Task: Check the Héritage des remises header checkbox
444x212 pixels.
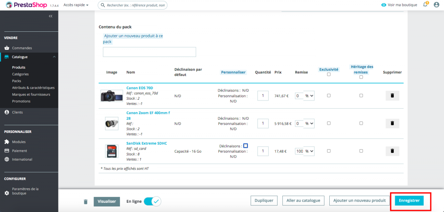Action: pos(361,77)
